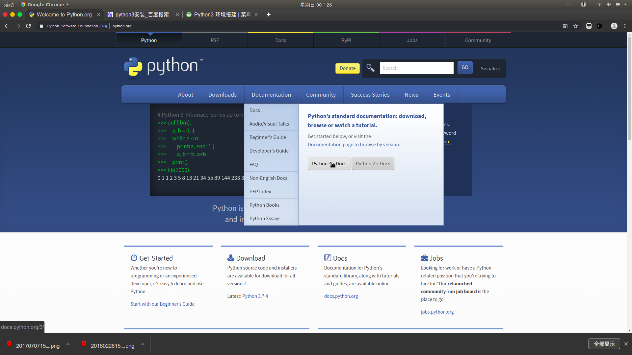Close the downloads bar
Image resolution: width=632 pixels, height=355 pixels.
(x=626, y=344)
